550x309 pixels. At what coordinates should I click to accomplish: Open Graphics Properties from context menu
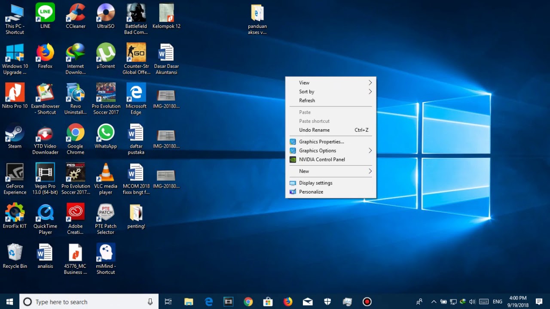331,142
